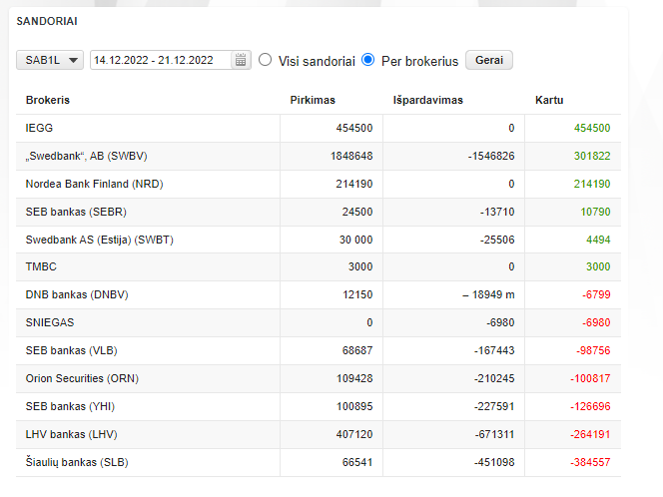Click the sales value -227591
This screenshot has height=497, width=663.
point(494,406)
